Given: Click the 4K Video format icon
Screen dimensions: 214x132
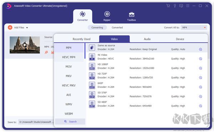Looking at the screenshot, I should (x=92, y=57).
